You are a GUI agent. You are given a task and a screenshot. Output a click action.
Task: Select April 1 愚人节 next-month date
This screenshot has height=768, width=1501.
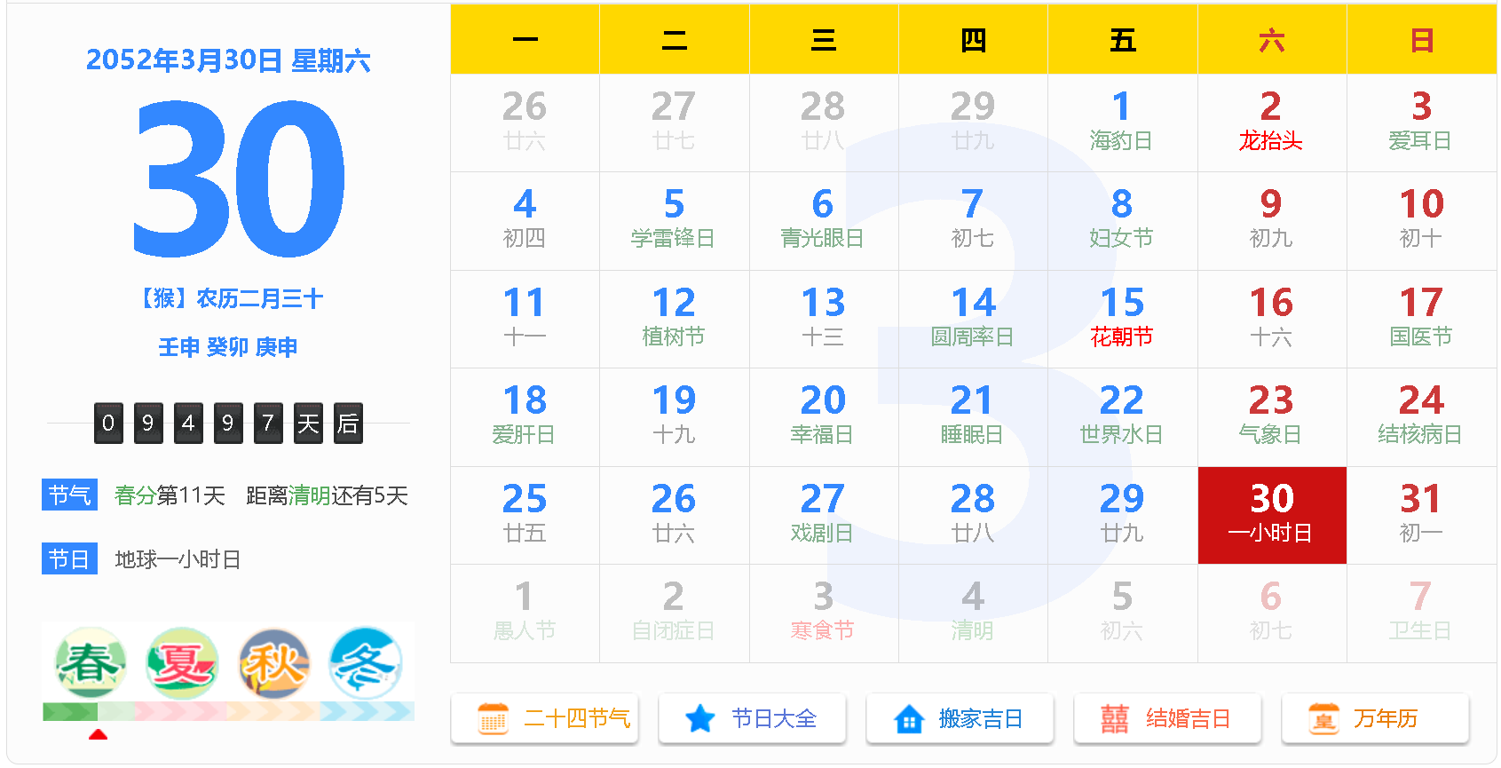pos(525,614)
